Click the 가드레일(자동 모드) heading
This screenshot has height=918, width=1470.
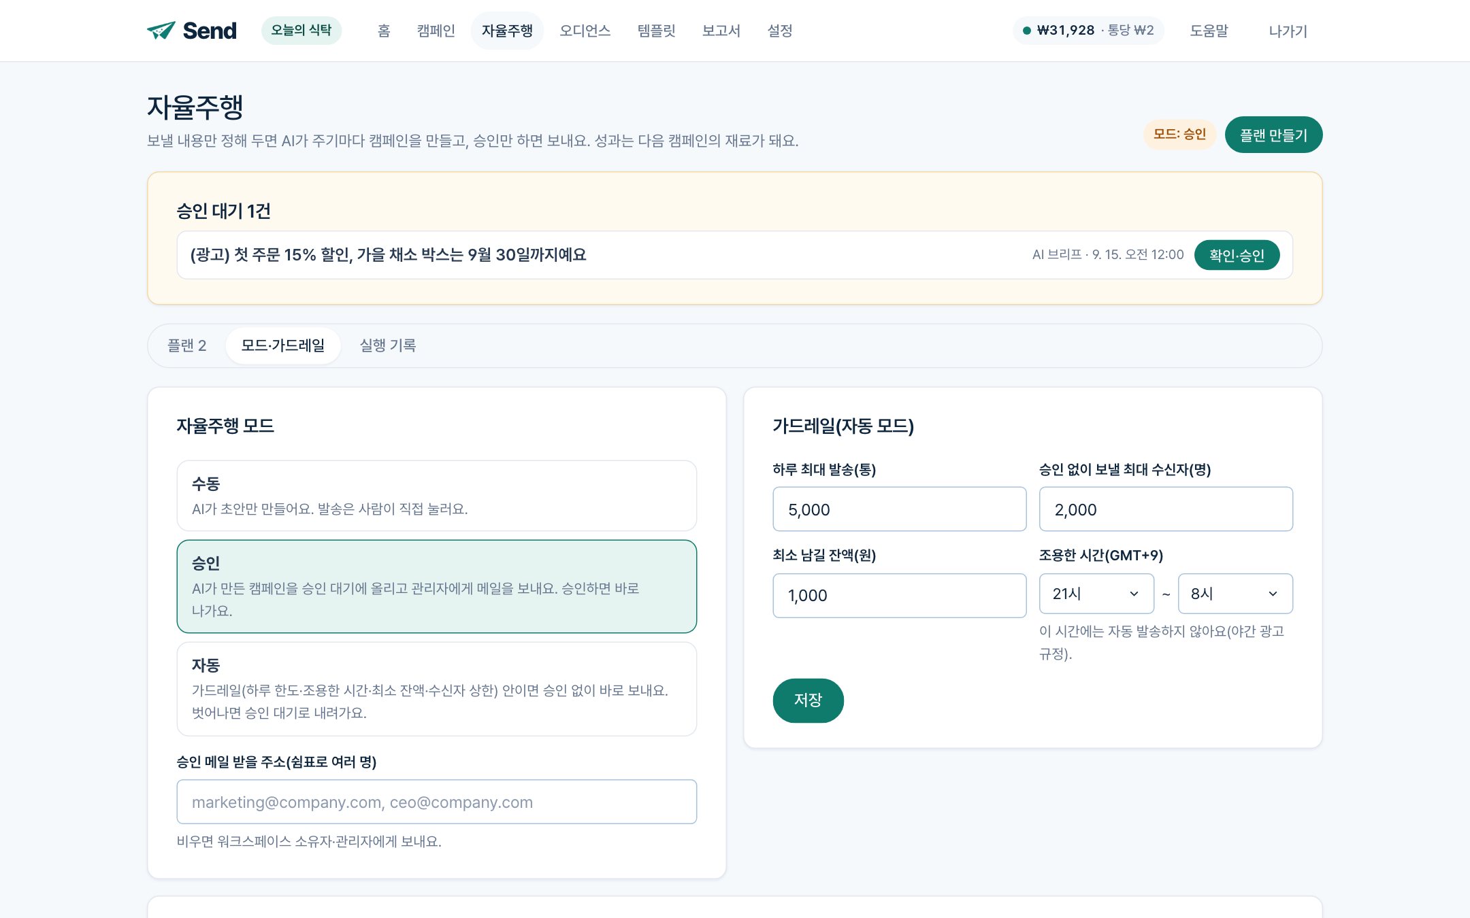click(x=843, y=426)
